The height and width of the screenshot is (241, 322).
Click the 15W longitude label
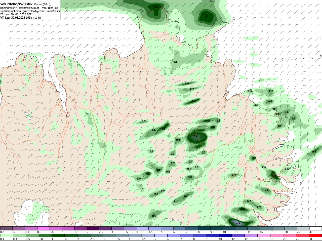[211, 1]
